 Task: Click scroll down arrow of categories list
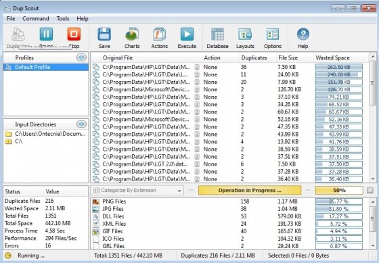373,245
